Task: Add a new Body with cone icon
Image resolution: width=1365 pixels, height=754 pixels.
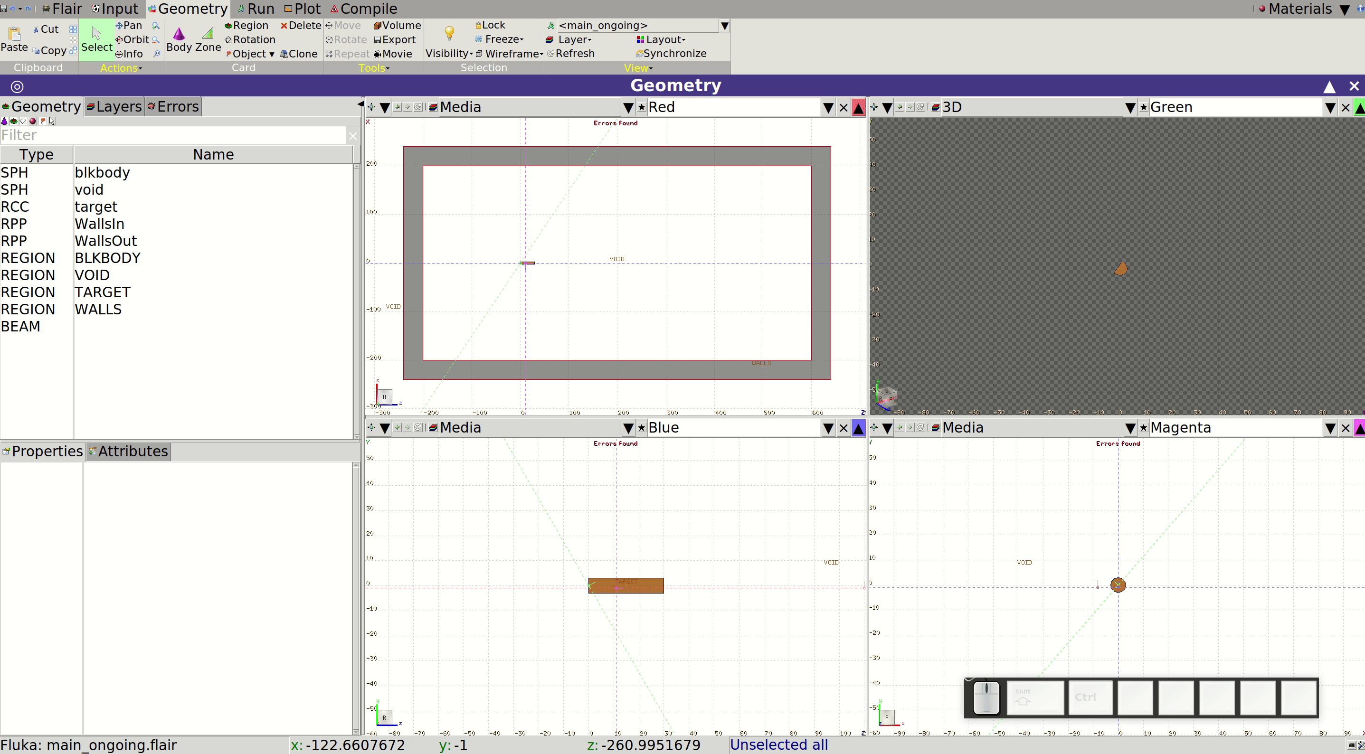Action: pos(179,39)
